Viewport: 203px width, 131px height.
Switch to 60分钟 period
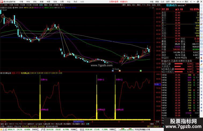(35, 5)
